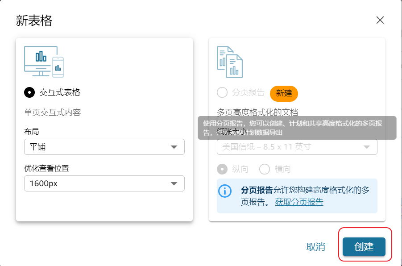Choose the 纵向 orientation radio button
402x266 pixels.
[222, 169]
